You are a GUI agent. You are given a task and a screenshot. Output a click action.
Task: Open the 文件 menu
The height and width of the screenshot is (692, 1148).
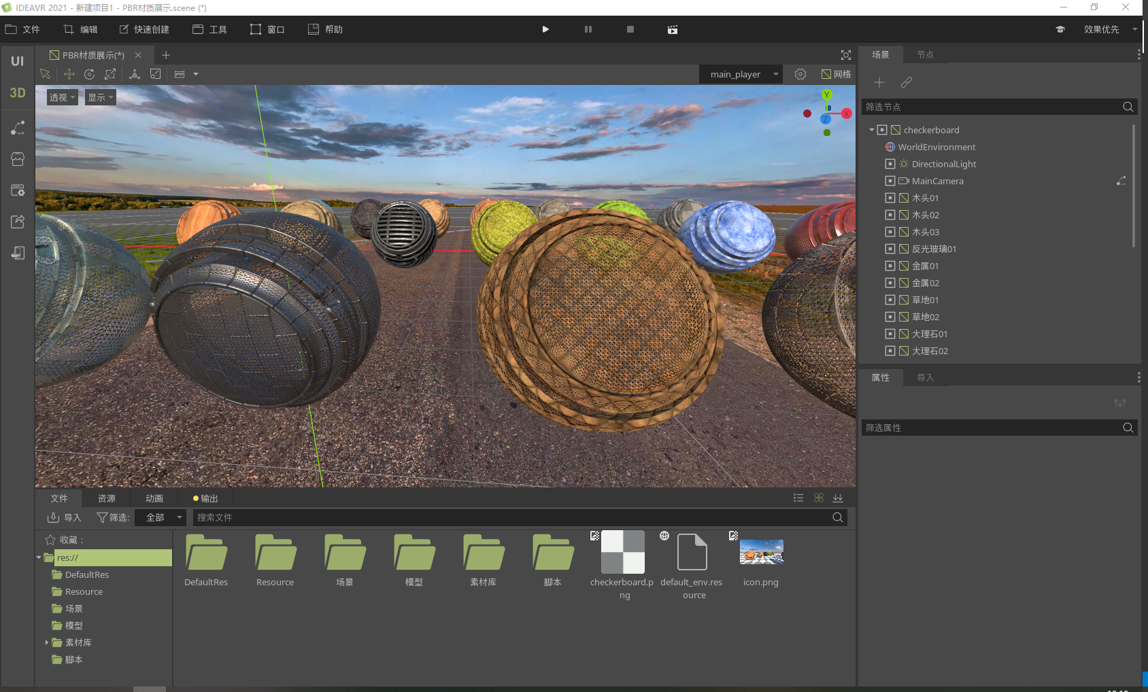tap(22, 29)
